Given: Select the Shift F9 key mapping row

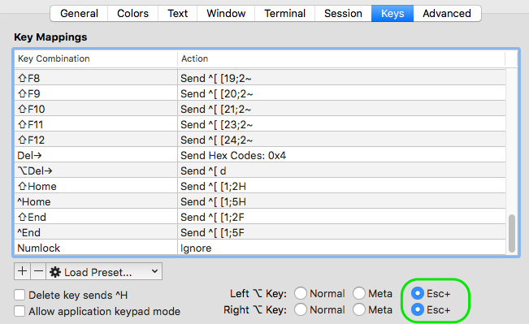Looking at the screenshot, I should (260, 93).
